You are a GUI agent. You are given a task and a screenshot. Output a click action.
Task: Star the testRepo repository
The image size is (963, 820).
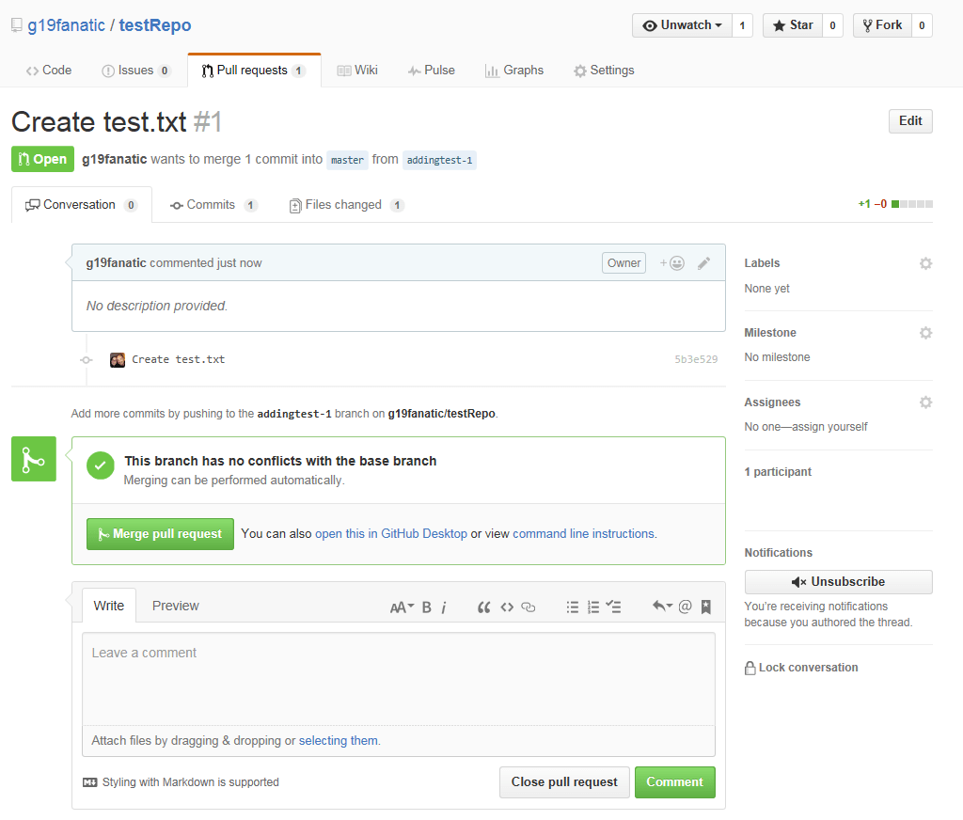pos(792,25)
